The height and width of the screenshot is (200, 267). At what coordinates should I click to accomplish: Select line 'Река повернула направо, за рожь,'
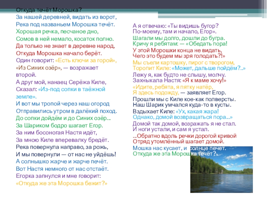62,147
